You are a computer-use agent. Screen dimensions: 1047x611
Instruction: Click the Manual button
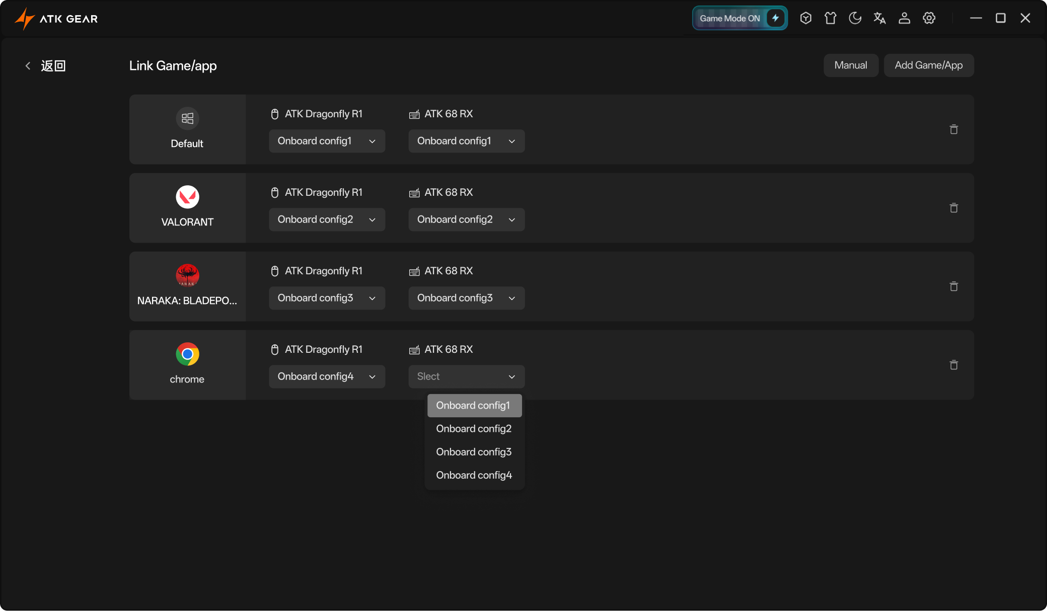click(850, 65)
